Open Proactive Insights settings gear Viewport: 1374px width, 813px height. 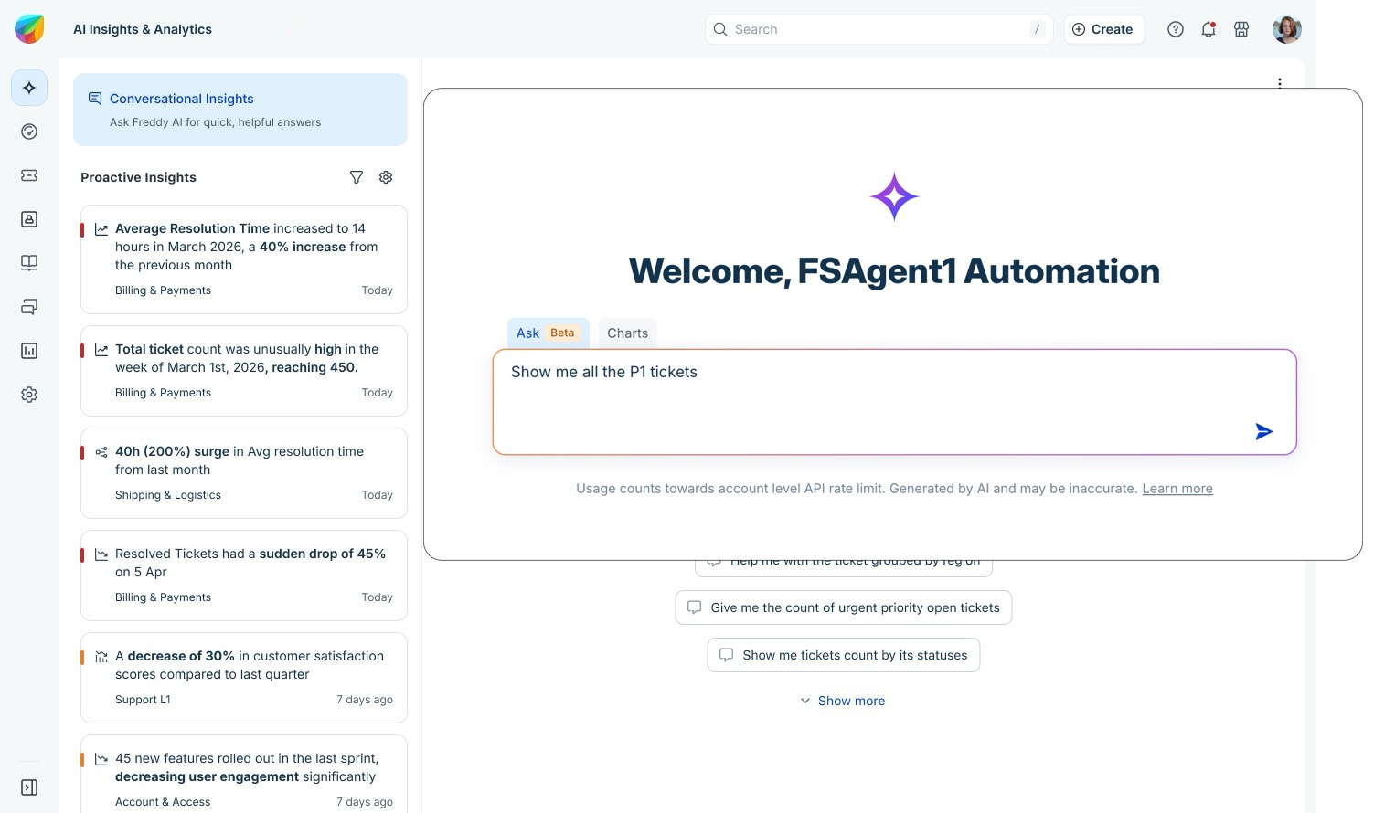386,177
